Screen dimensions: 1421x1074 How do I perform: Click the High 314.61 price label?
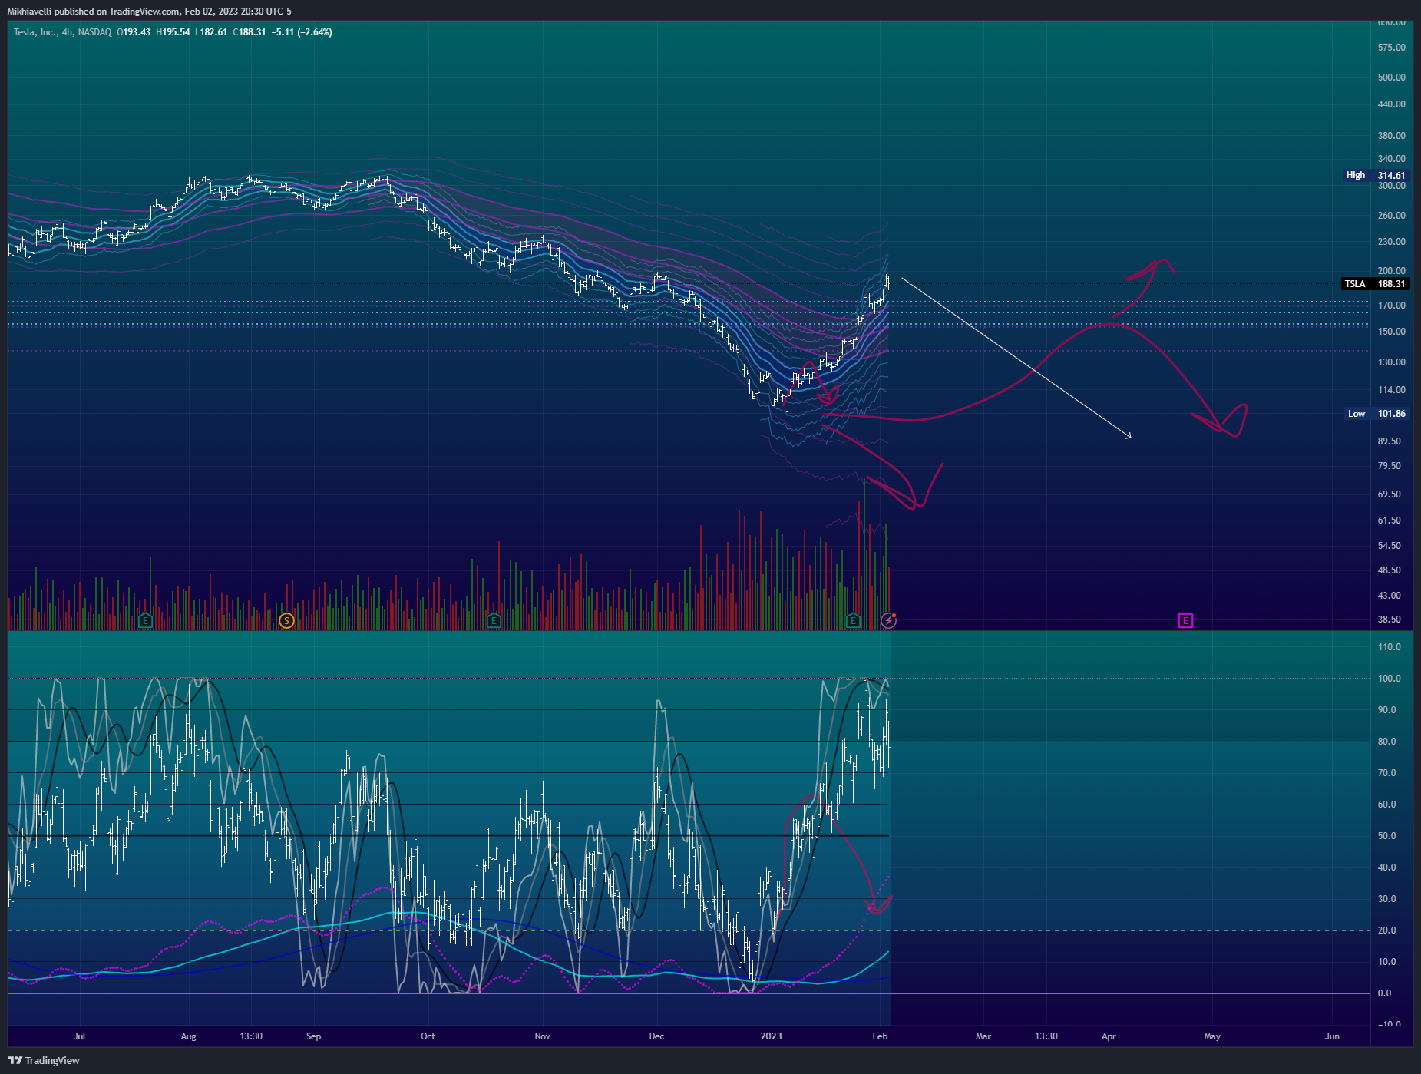pyautogui.click(x=1377, y=175)
